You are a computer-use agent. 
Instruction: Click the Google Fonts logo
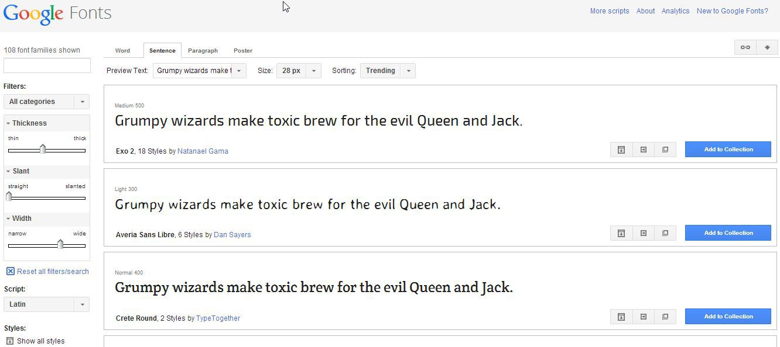click(x=57, y=14)
